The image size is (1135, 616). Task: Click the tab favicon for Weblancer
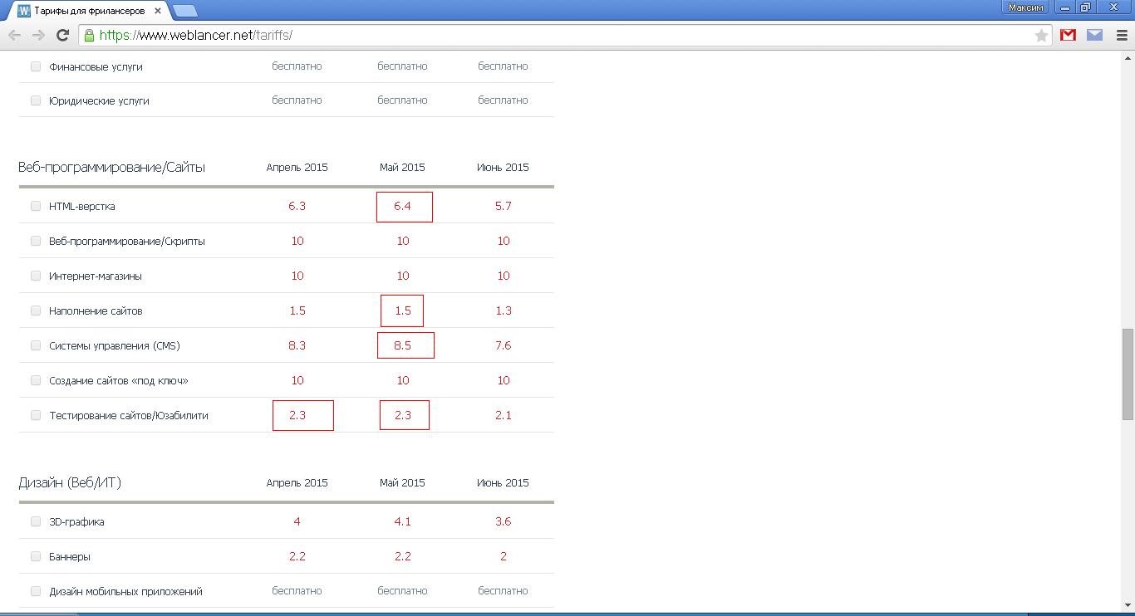(x=24, y=11)
